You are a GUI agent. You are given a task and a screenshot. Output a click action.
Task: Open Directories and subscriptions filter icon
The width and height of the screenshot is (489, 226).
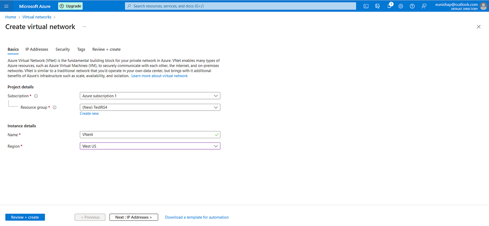378,6
